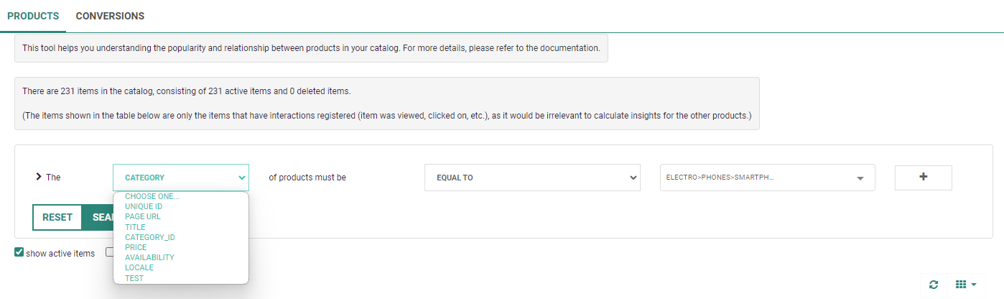The image size is (1004, 299).
Task: Add a filter condition with plus button
Action: click(923, 177)
